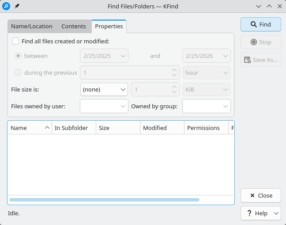Open the KiB size unit dropdown
286x225 pixels.
[x=207, y=89]
